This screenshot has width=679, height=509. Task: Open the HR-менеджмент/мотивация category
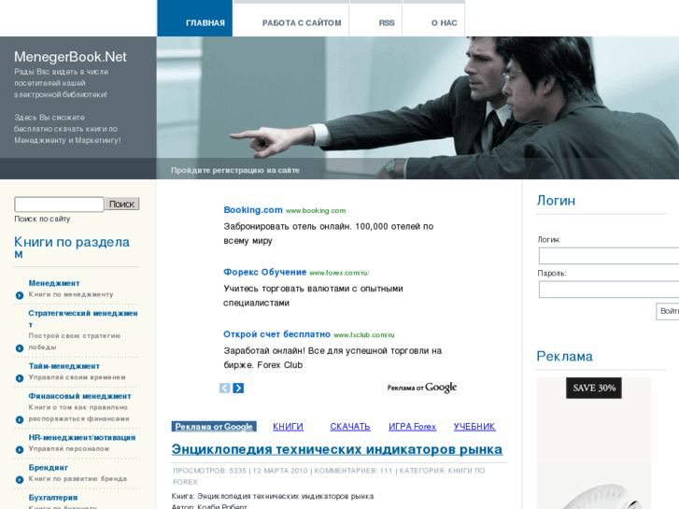coord(82,437)
